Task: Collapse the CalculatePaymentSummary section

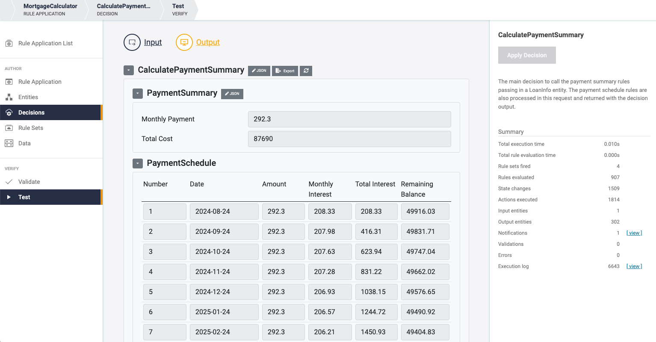Action: coord(128,71)
